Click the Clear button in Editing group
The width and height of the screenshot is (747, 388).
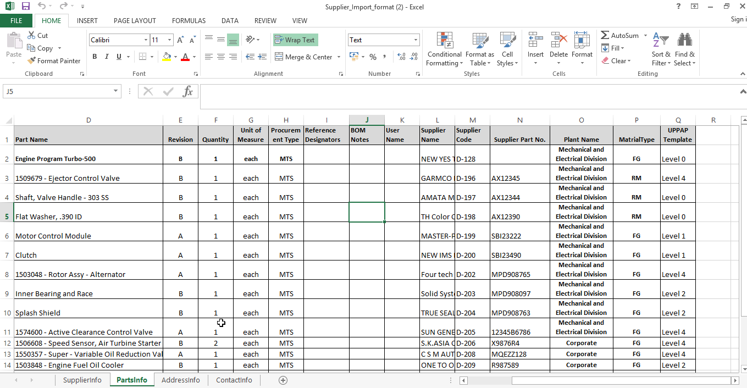(x=616, y=61)
